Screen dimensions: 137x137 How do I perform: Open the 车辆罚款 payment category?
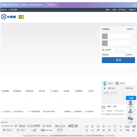tap(79, 91)
